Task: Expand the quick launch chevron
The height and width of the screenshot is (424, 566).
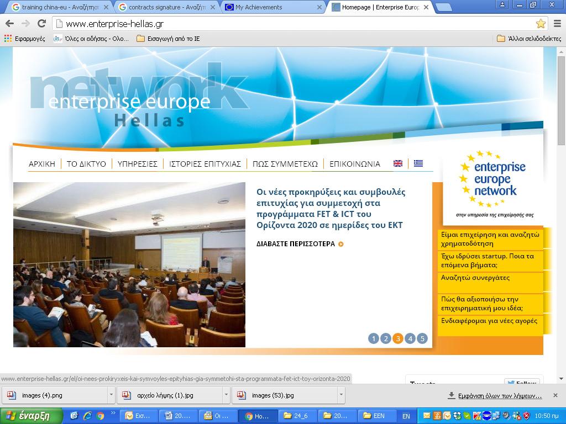Action: 113,413
